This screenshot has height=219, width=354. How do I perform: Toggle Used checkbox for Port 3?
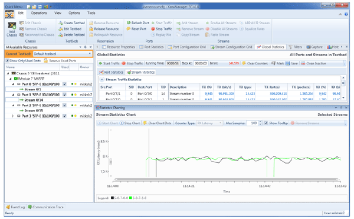pos(64,116)
